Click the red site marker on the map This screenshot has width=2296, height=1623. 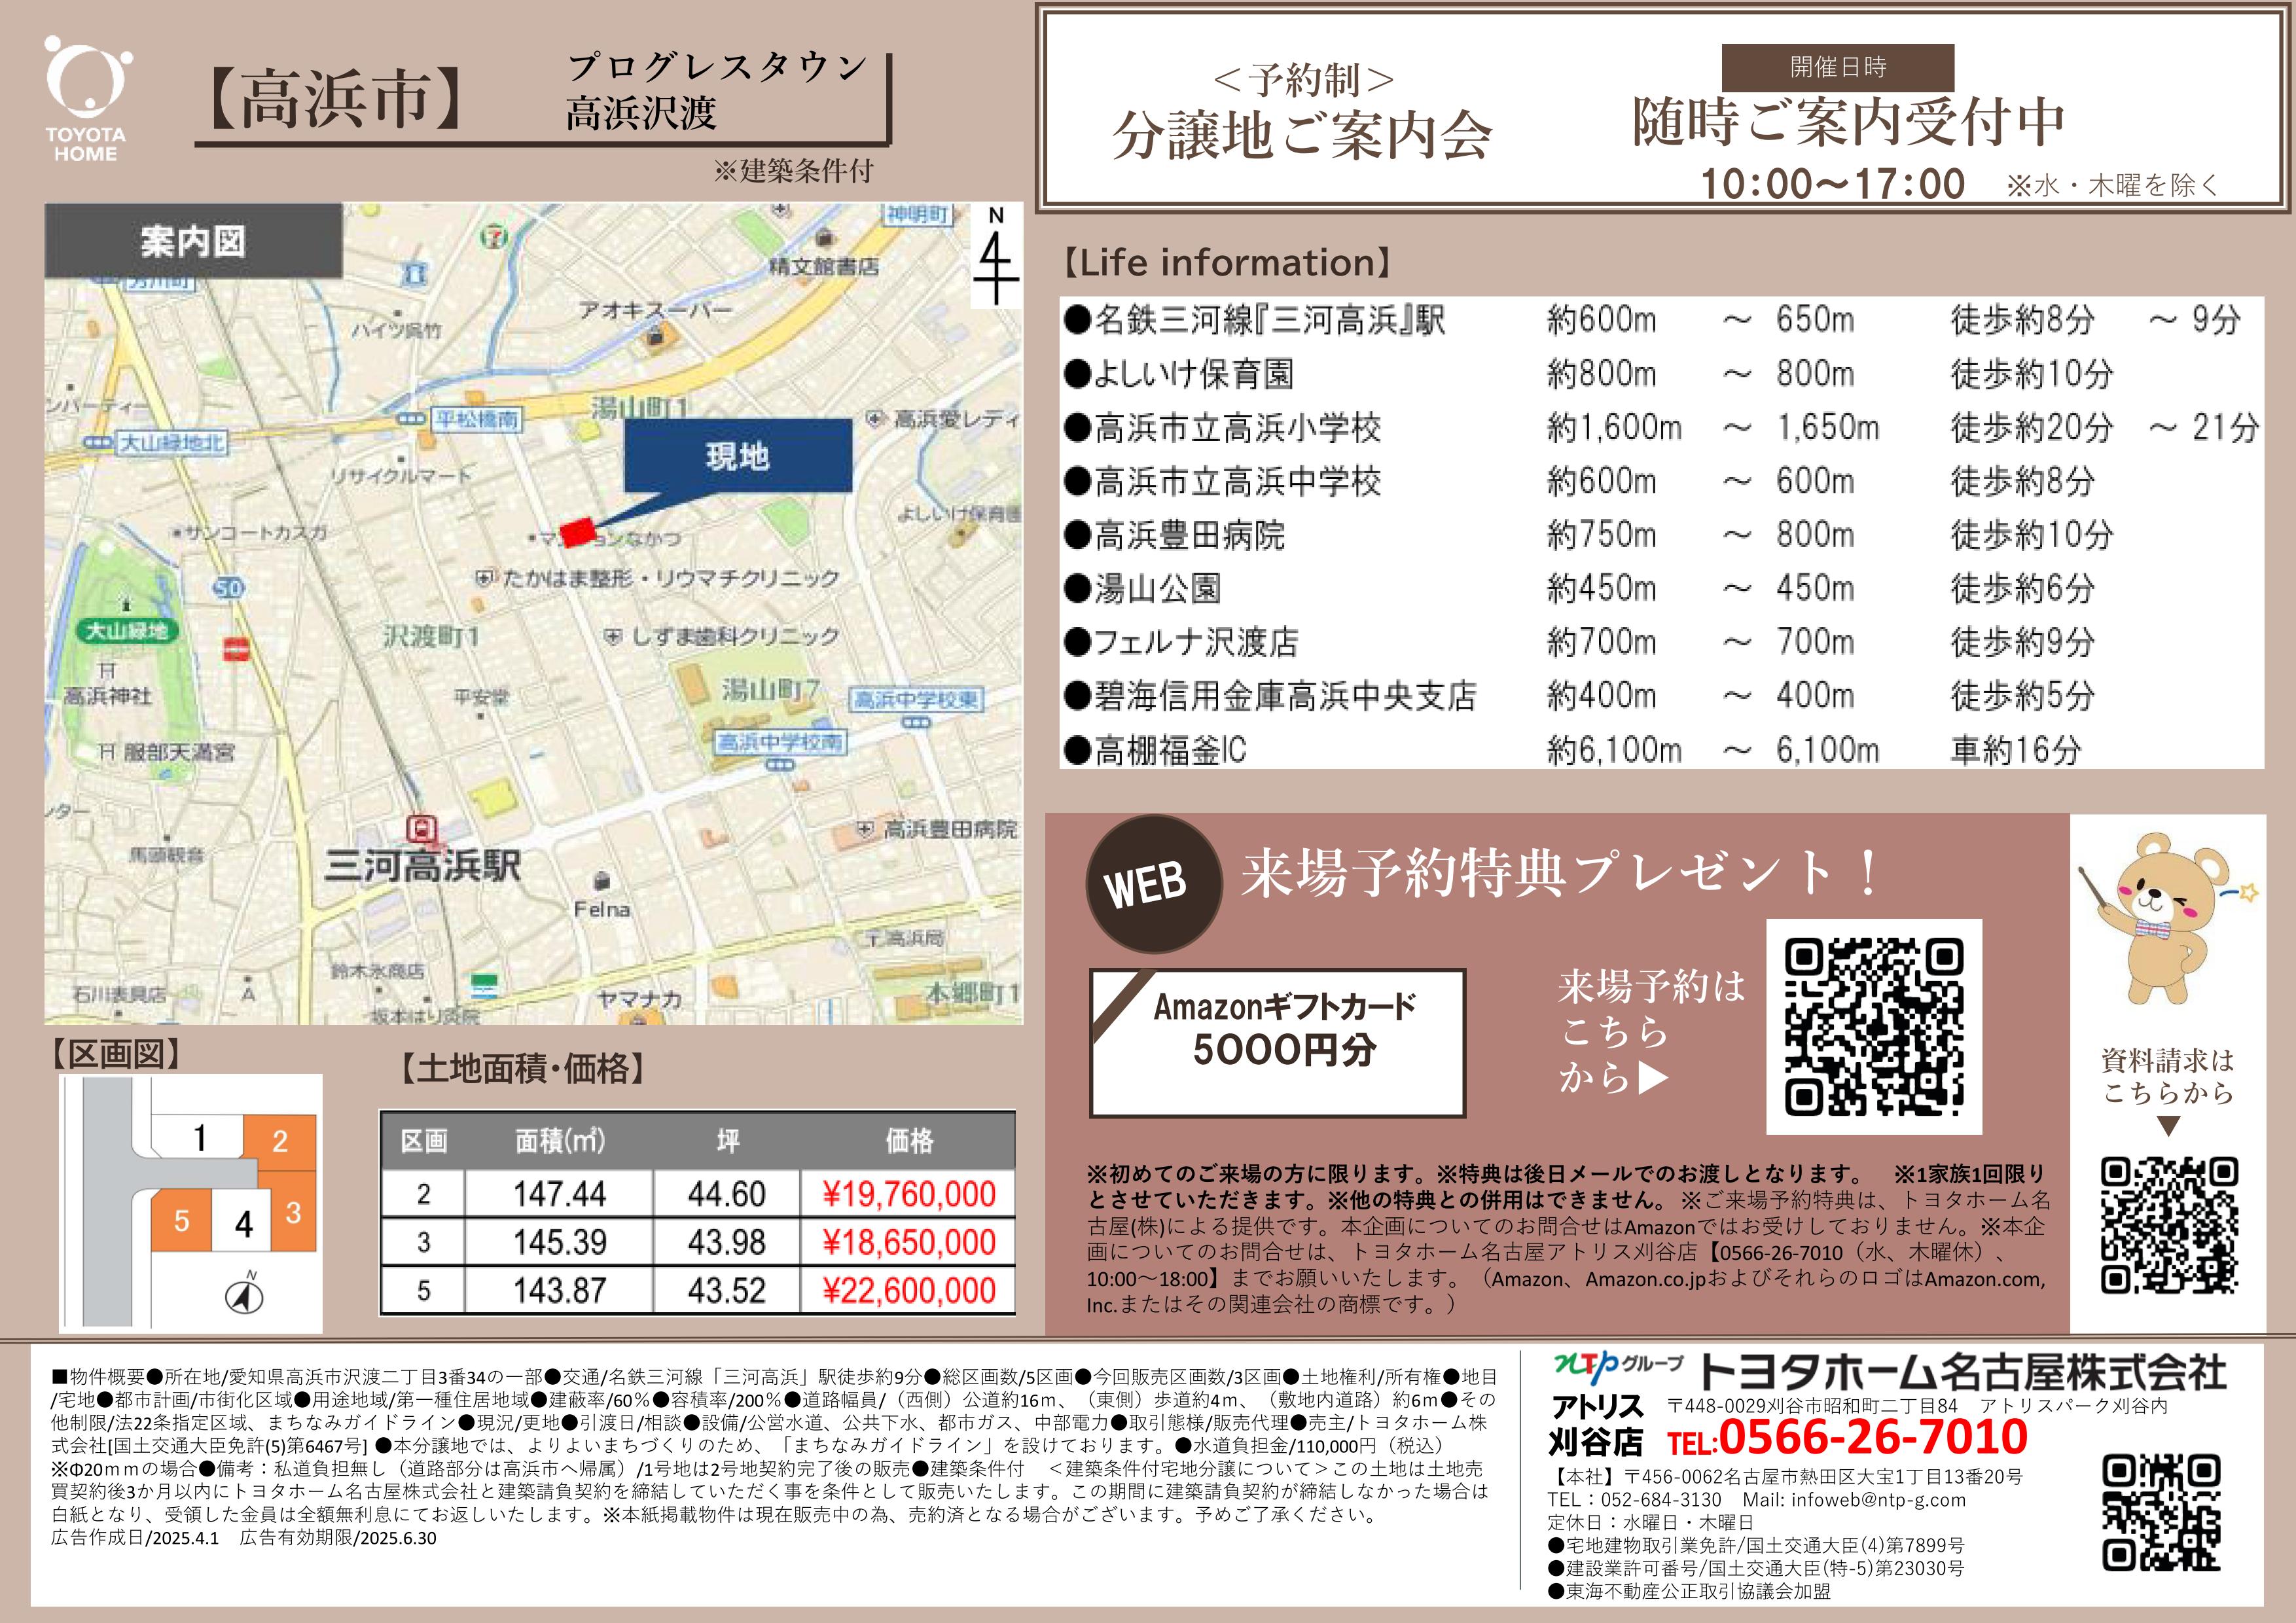(x=577, y=532)
